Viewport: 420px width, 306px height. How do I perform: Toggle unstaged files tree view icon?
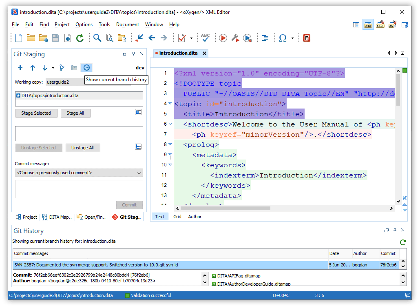138,112
